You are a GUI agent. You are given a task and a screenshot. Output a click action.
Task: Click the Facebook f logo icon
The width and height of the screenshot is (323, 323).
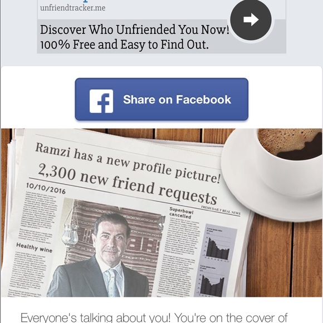point(101,101)
